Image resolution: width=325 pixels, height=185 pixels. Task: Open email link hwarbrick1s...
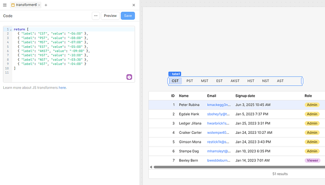(218, 123)
